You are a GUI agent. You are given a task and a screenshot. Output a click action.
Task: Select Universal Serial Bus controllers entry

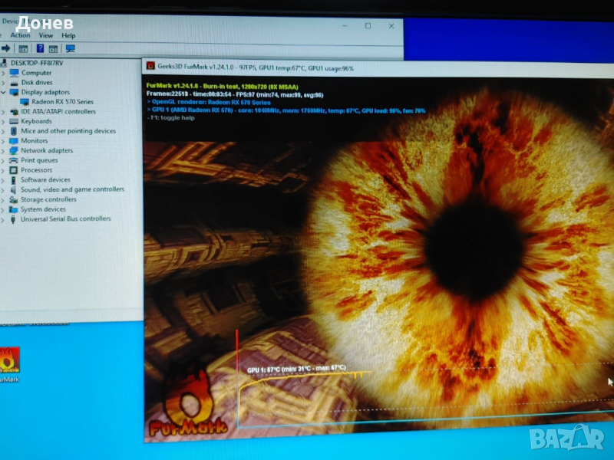click(65, 219)
